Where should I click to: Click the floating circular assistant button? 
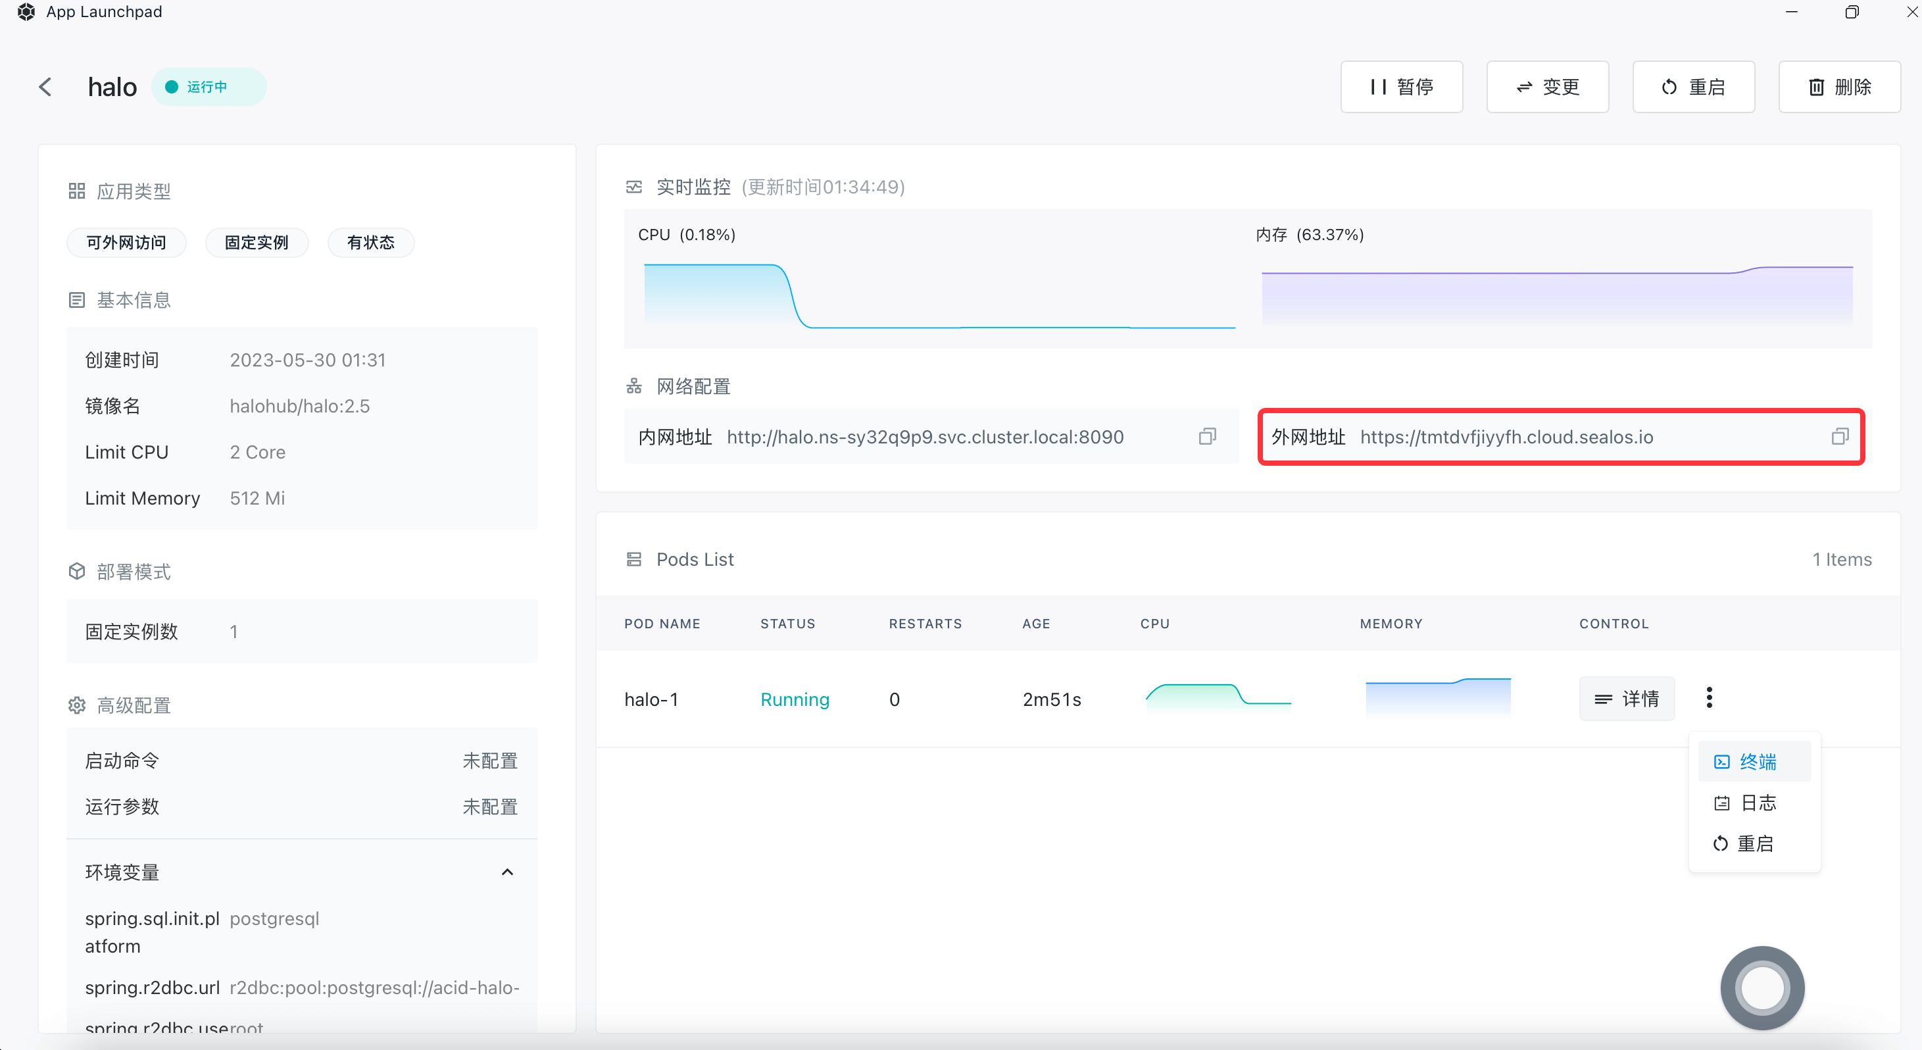tap(1762, 988)
